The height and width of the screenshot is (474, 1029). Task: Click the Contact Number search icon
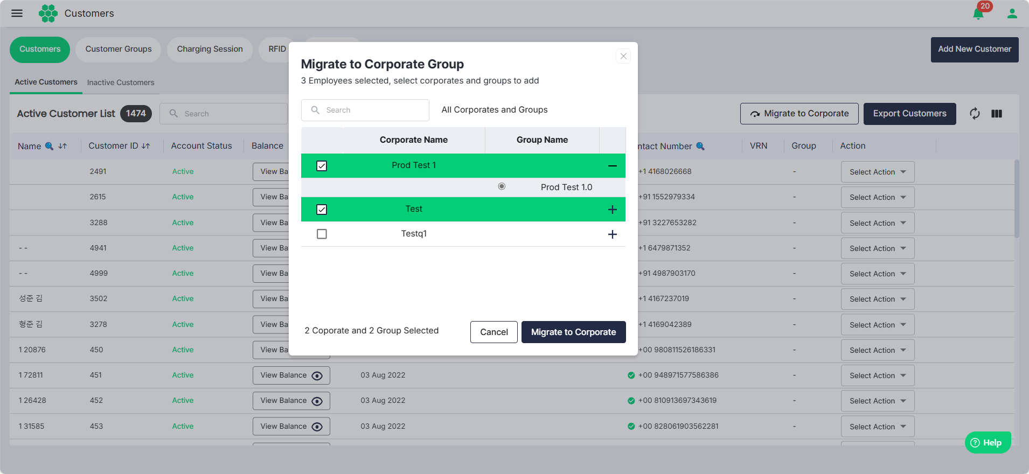700,146
